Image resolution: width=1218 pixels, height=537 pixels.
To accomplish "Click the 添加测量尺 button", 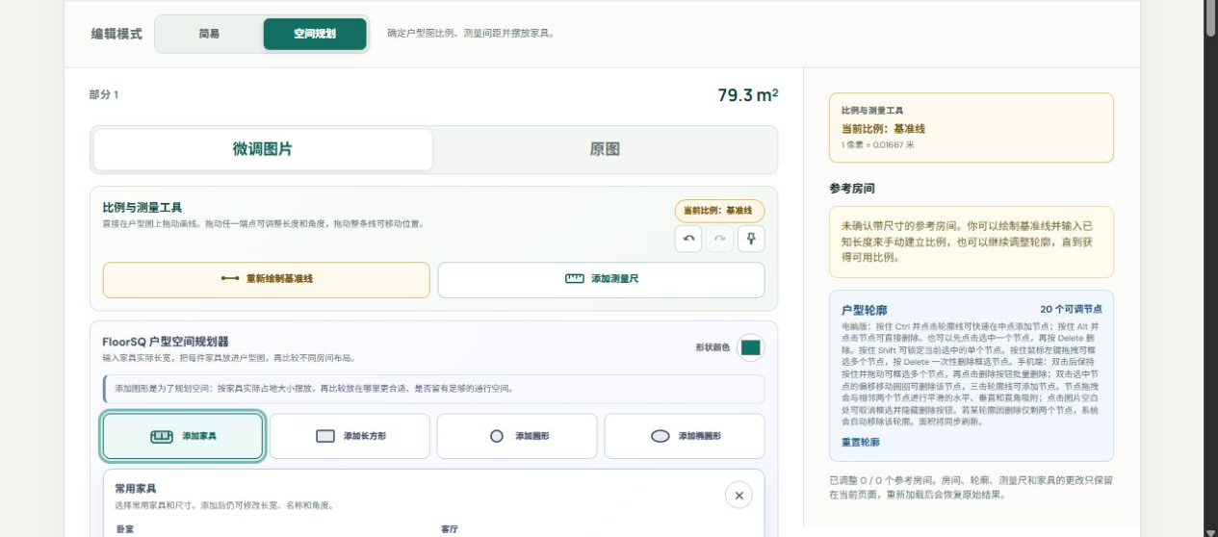I will coord(602,279).
